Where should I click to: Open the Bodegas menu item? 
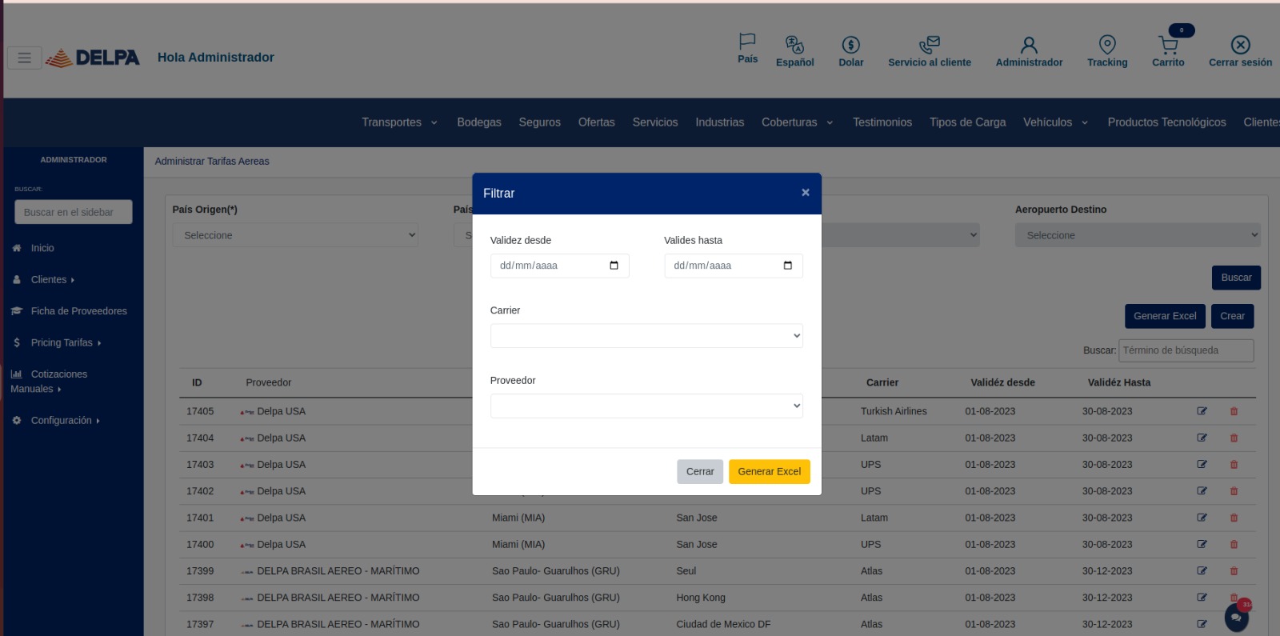point(479,122)
